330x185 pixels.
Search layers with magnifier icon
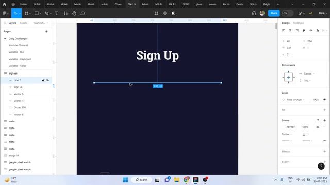tap(5, 23)
